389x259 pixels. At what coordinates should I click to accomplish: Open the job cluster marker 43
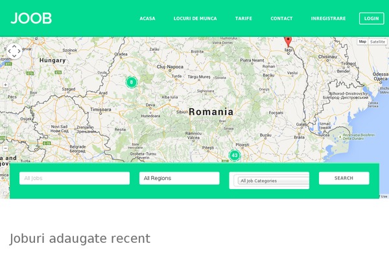[235, 155]
